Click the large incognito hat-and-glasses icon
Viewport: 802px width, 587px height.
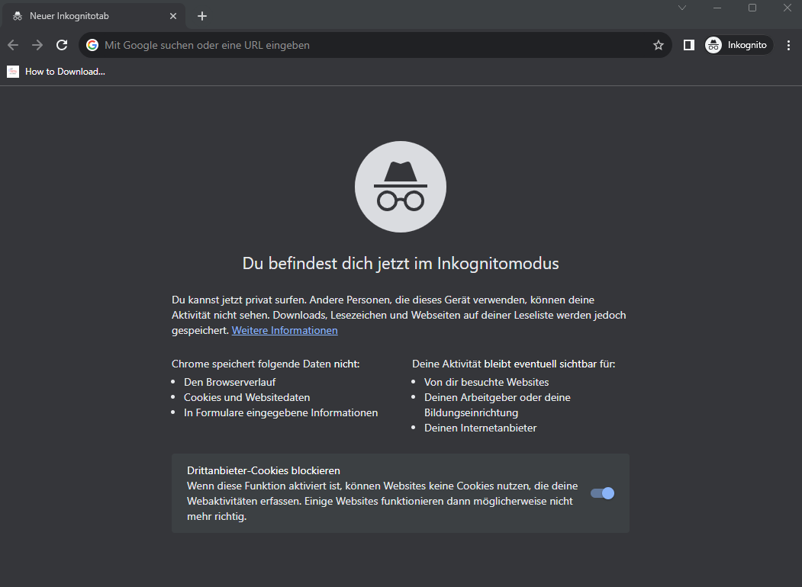click(401, 187)
